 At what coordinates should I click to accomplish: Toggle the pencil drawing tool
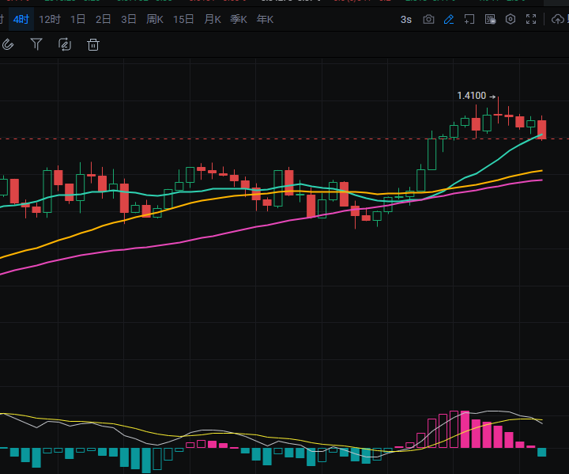[449, 19]
